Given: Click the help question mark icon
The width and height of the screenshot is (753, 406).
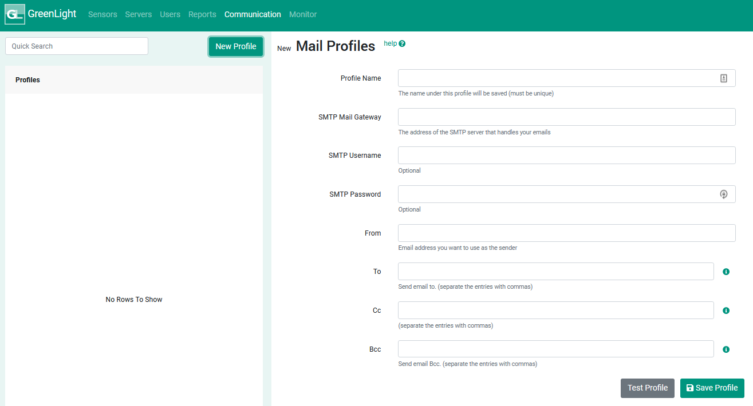Looking at the screenshot, I should click(402, 43).
